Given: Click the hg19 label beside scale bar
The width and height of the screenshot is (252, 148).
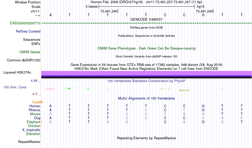Looking at the screenshot, I should [201, 7].
